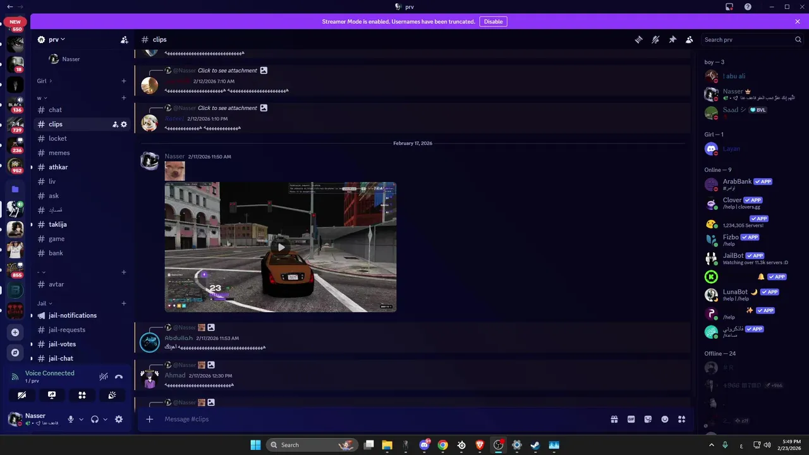Image resolution: width=809 pixels, height=455 pixels.
Task: Open Windows Start menu
Action: [x=255, y=445]
